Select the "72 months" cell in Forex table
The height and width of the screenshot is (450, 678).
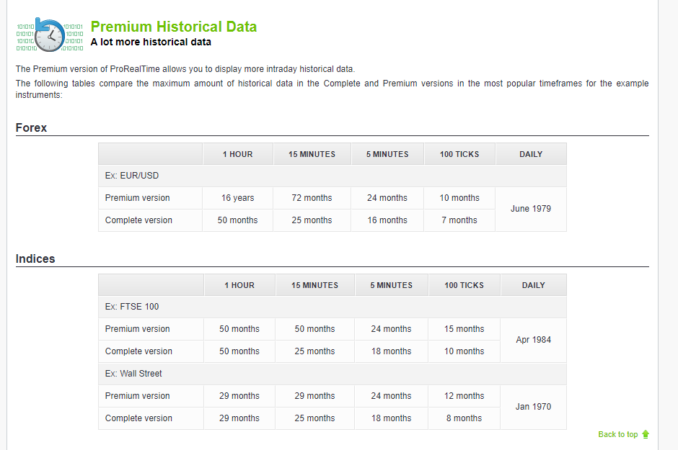pos(312,198)
